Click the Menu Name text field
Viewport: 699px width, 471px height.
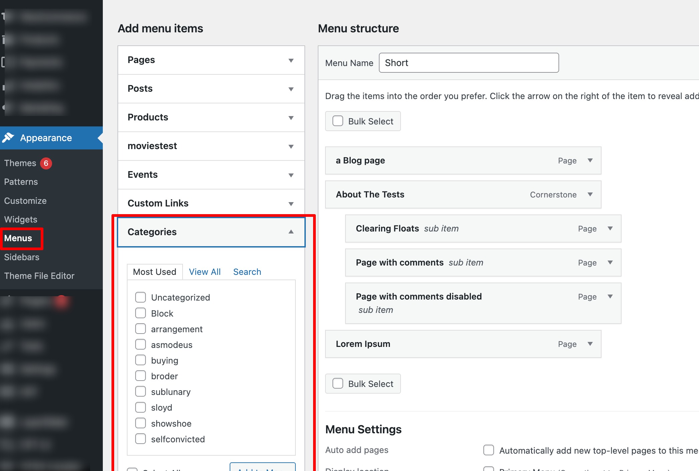[469, 63]
